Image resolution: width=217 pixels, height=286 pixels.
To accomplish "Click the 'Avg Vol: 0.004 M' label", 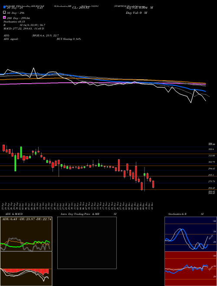I will (139, 8).
